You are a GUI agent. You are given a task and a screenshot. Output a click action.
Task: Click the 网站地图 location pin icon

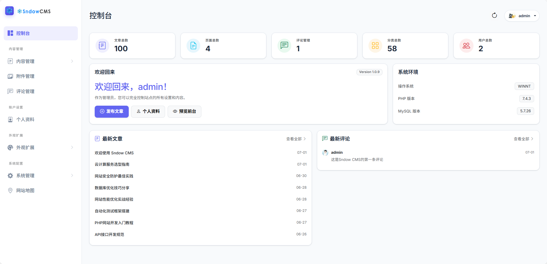pos(10,190)
